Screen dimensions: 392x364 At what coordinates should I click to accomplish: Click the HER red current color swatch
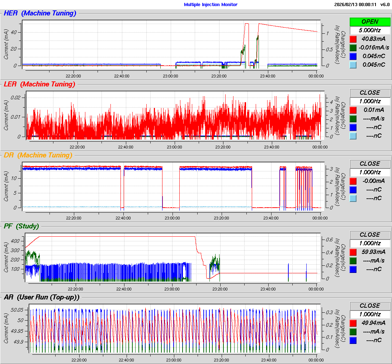tap(353, 39)
